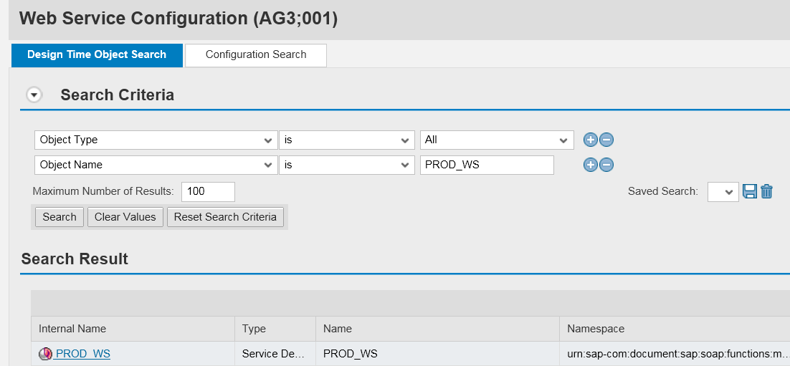Focus the PROD_WS object name input

[x=487, y=165]
